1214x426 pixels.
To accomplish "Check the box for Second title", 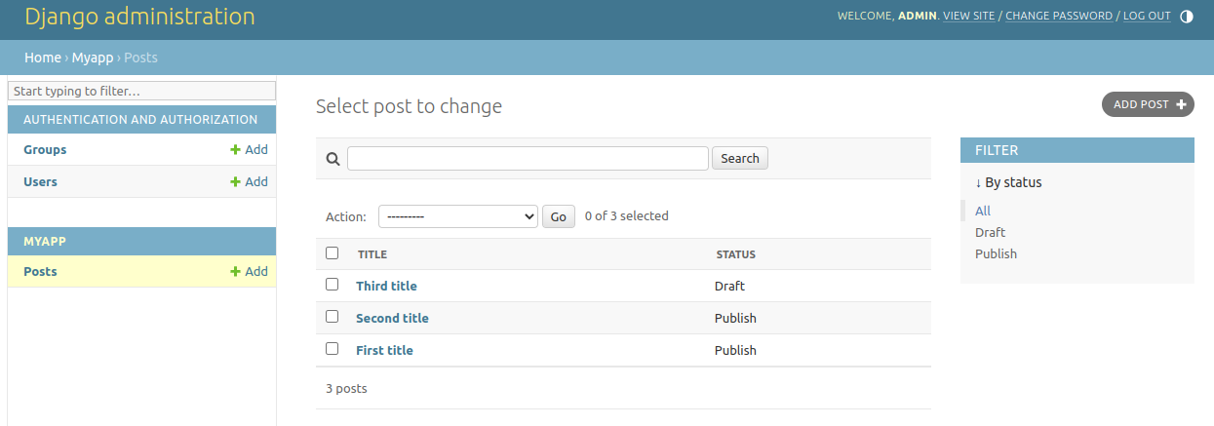I will 333,317.
